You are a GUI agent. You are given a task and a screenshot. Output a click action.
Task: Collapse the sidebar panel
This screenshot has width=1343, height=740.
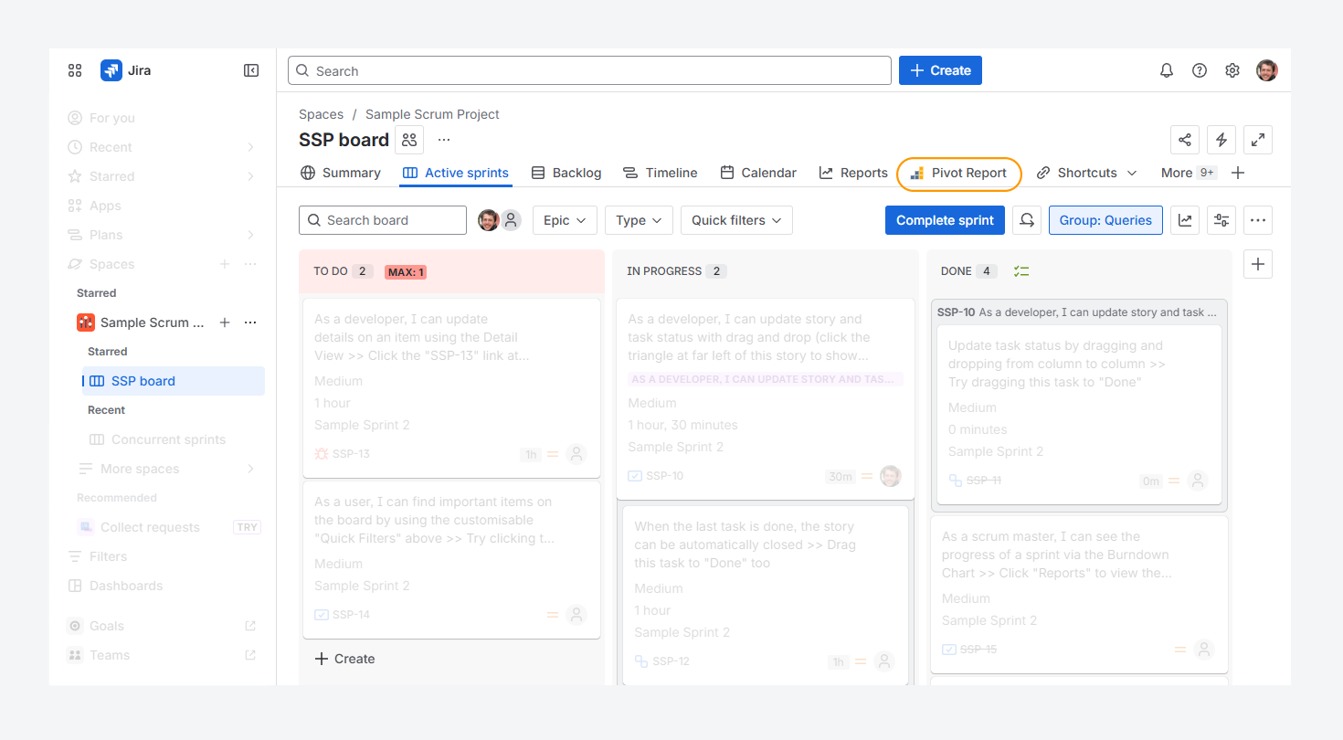coord(251,70)
